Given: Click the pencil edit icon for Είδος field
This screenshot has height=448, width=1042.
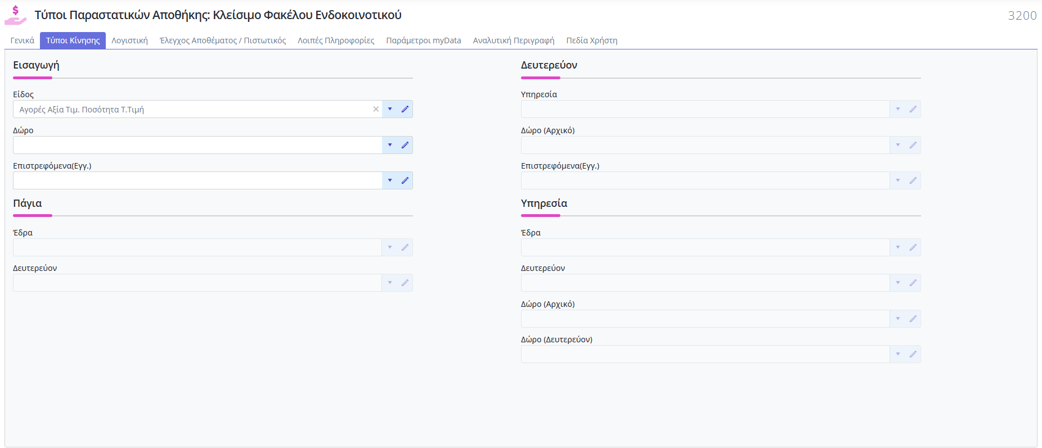Looking at the screenshot, I should click(405, 109).
